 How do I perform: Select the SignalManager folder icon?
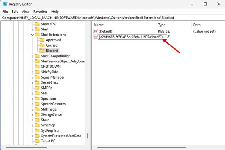[37, 77]
